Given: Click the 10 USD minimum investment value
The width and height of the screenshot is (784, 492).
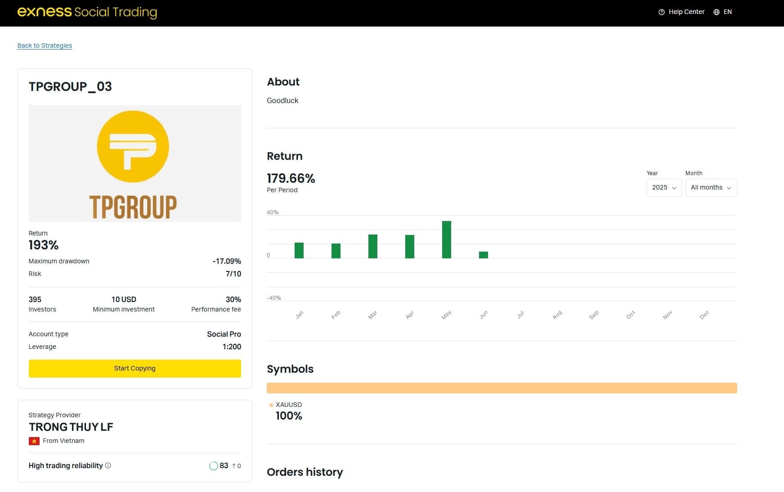Looking at the screenshot, I should [124, 299].
